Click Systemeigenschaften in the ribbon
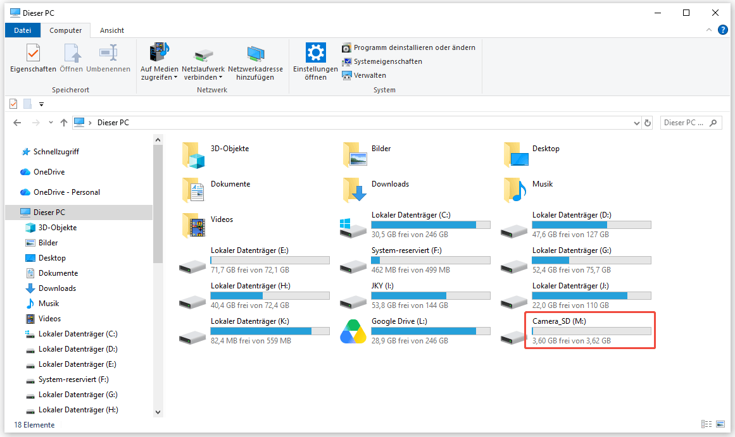735x437 pixels. [x=382, y=61]
